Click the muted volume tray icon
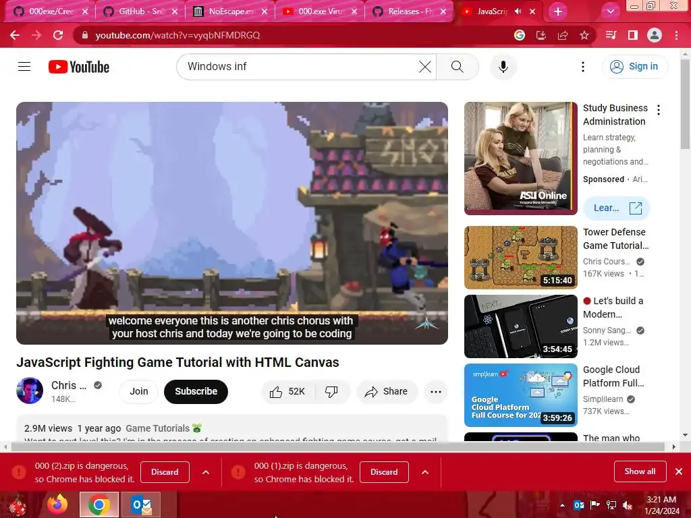691x518 pixels. [x=628, y=505]
